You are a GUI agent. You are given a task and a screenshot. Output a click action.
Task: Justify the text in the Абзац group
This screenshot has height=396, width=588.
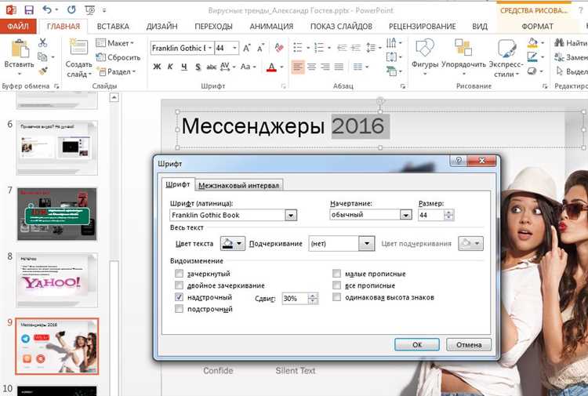(339, 67)
